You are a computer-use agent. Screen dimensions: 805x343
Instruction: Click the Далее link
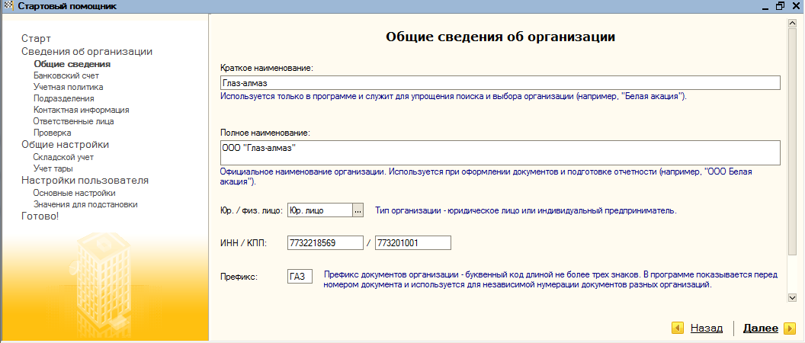click(x=760, y=328)
